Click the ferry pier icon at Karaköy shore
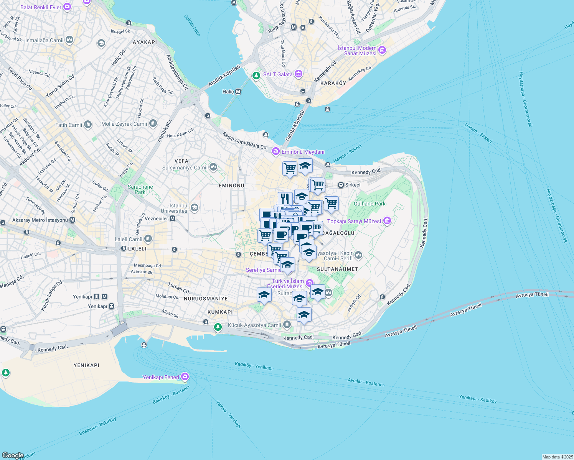The width and height of the screenshot is (574, 460). pyautogui.click(x=327, y=109)
